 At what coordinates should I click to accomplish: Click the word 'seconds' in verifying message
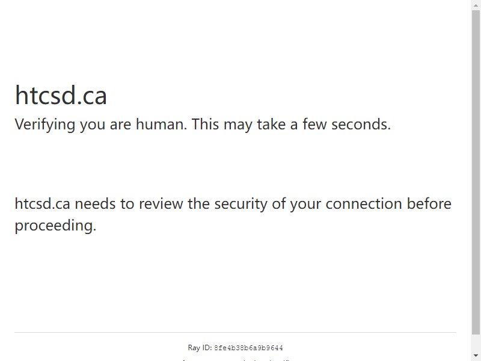[x=358, y=125]
